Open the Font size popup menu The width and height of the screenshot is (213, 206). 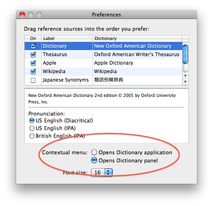click(x=102, y=172)
